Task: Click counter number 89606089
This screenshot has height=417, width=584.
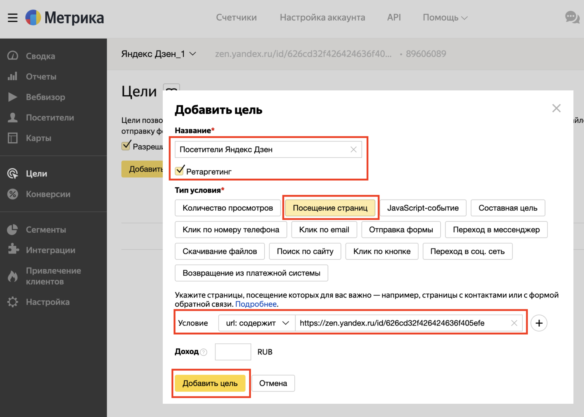Action: [x=426, y=54]
